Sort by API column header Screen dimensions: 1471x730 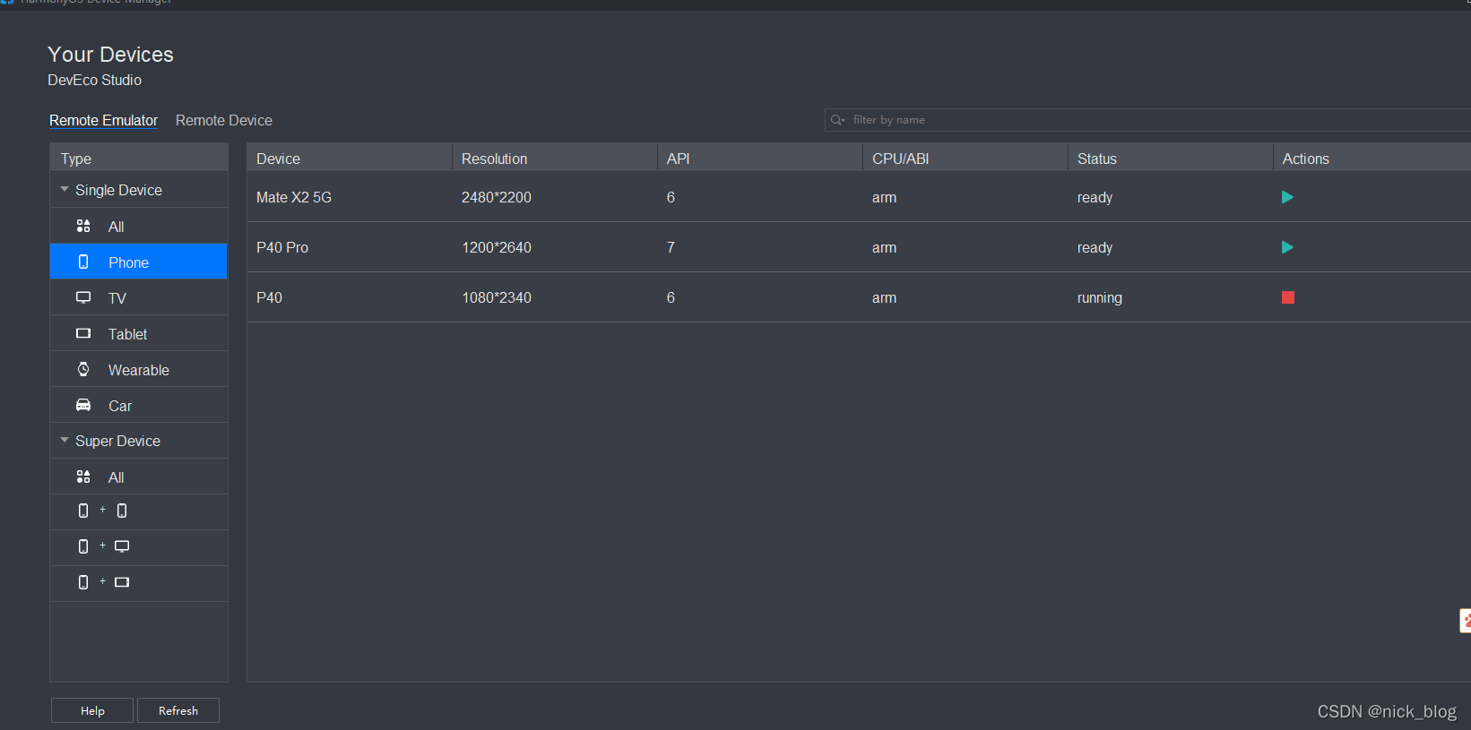click(760, 159)
